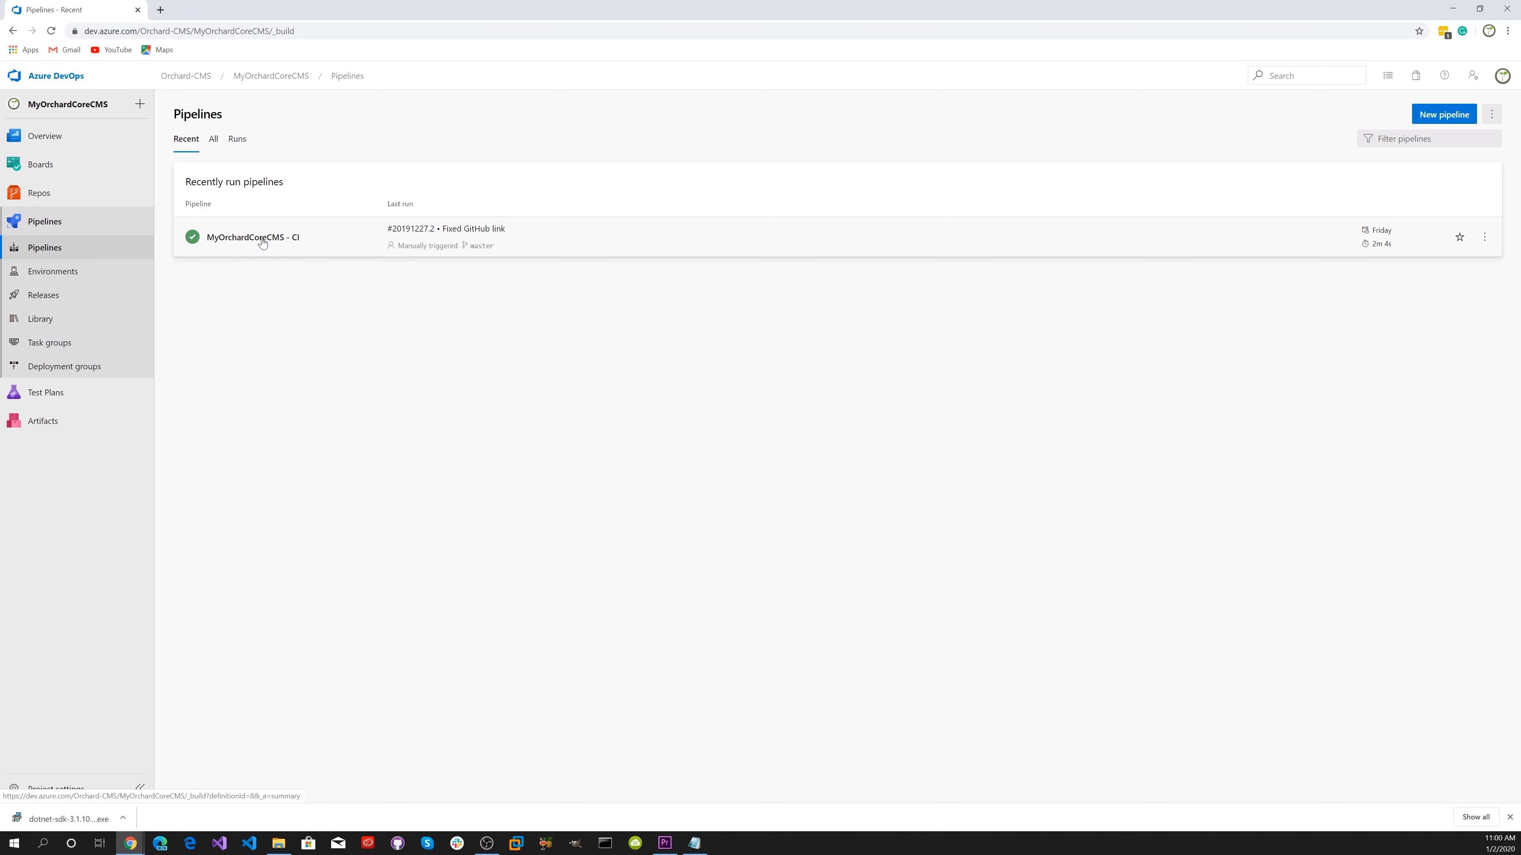The width and height of the screenshot is (1521, 855).
Task: Open a new browser tab
Action: coord(160,9)
